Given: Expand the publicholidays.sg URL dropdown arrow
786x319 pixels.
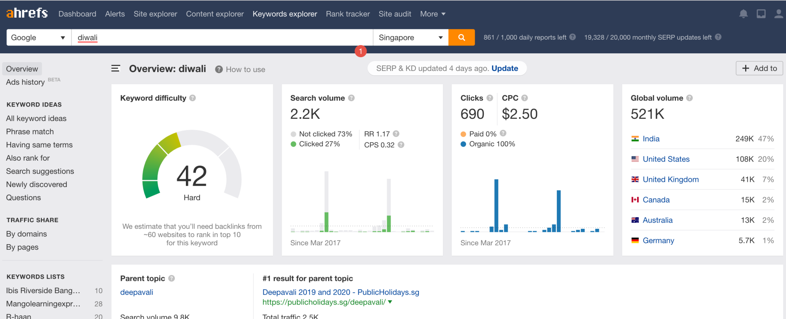Looking at the screenshot, I should pos(390,302).
